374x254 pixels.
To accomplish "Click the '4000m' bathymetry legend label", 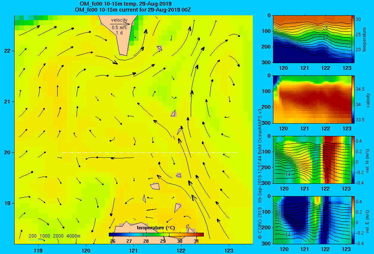I will (x=73, y=236).
